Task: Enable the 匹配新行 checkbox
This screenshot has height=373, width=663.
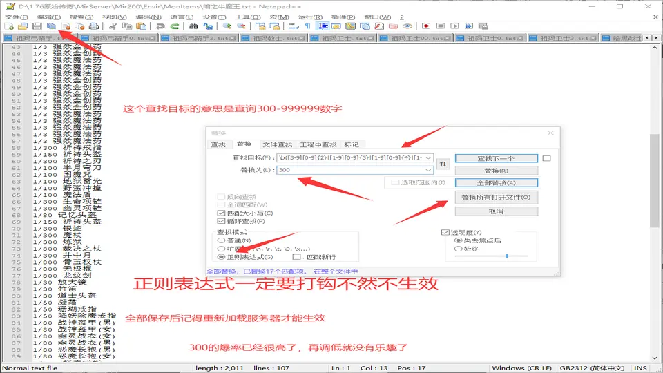Action: [296, 257]
